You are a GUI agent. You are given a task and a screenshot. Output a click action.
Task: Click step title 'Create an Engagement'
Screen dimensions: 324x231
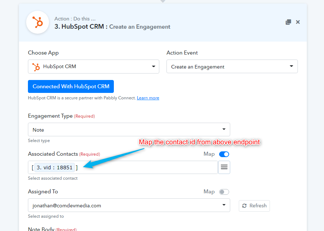click(x=140, y=27)
